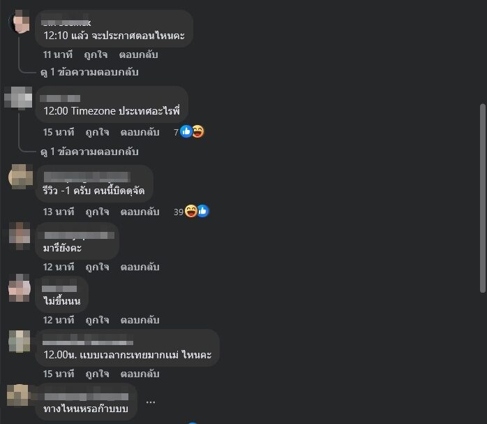
Task: Click the vertical scrollbar thumb
Action: point(482,198)
